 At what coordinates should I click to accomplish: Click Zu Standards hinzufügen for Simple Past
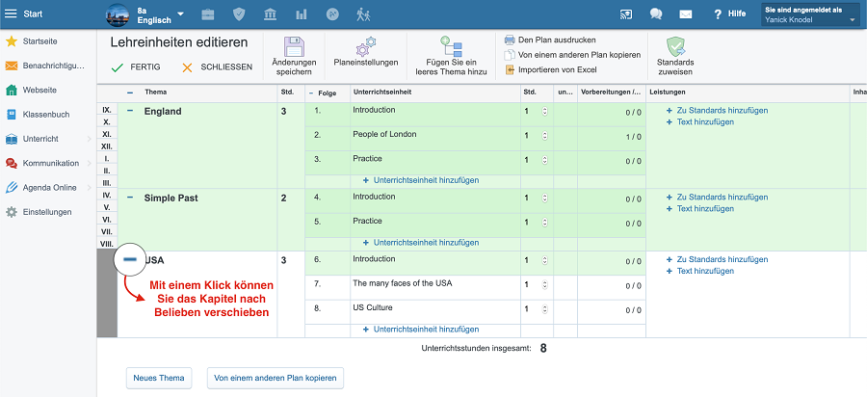[x=717, y=198]
